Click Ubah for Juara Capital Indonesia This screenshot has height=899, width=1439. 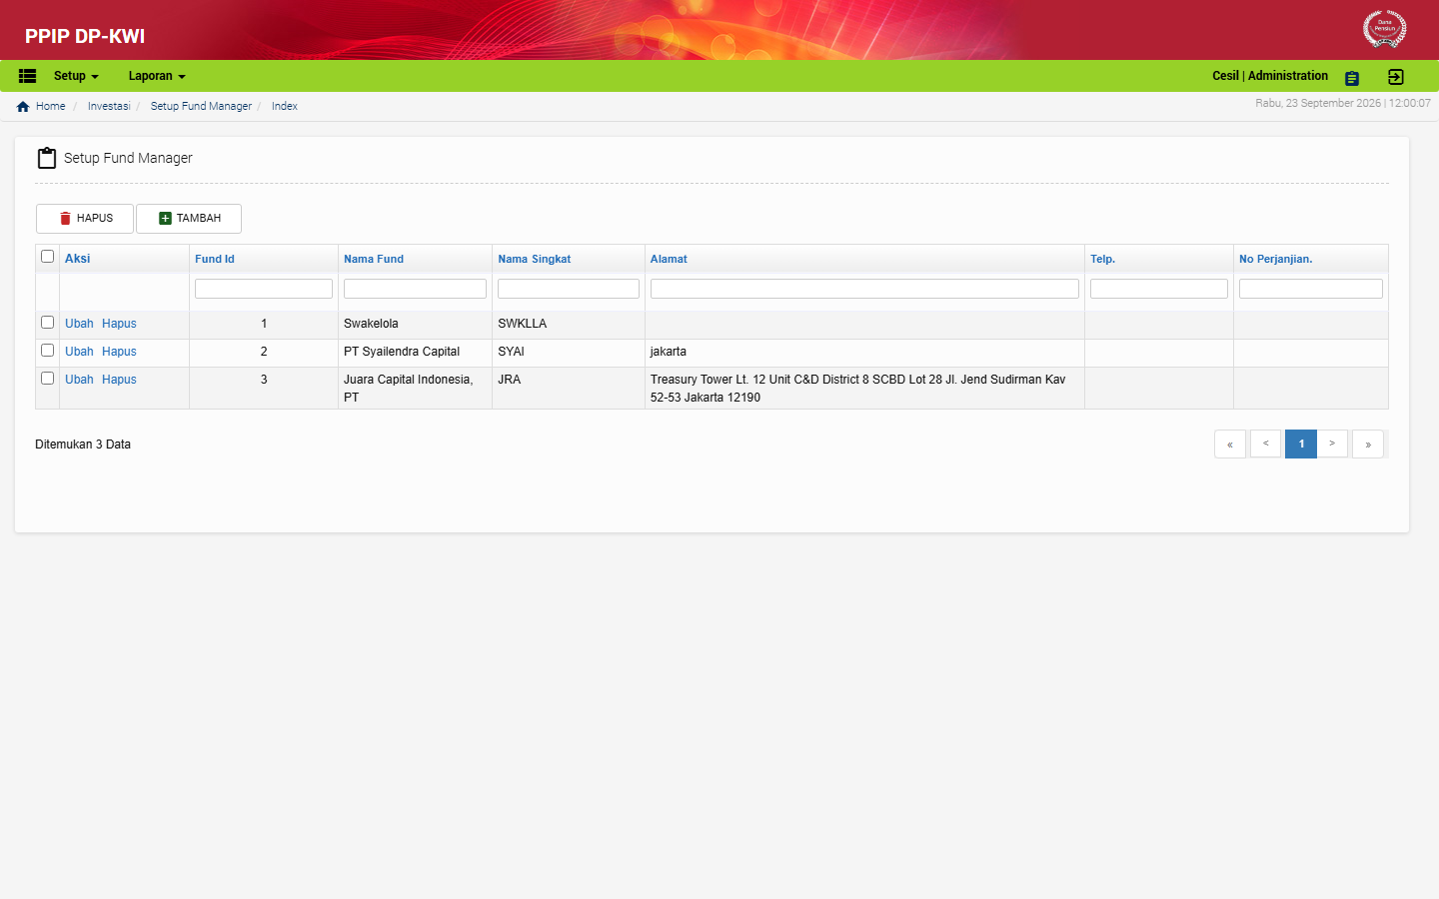(x=79, y=380)
